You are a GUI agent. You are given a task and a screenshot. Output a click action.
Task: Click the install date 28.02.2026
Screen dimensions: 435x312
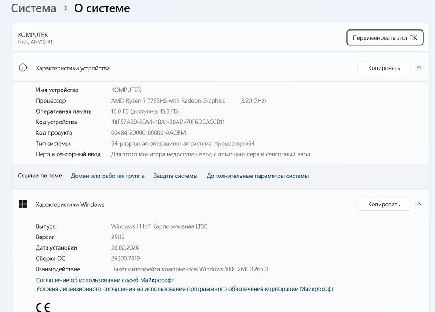tap(125, 248)
